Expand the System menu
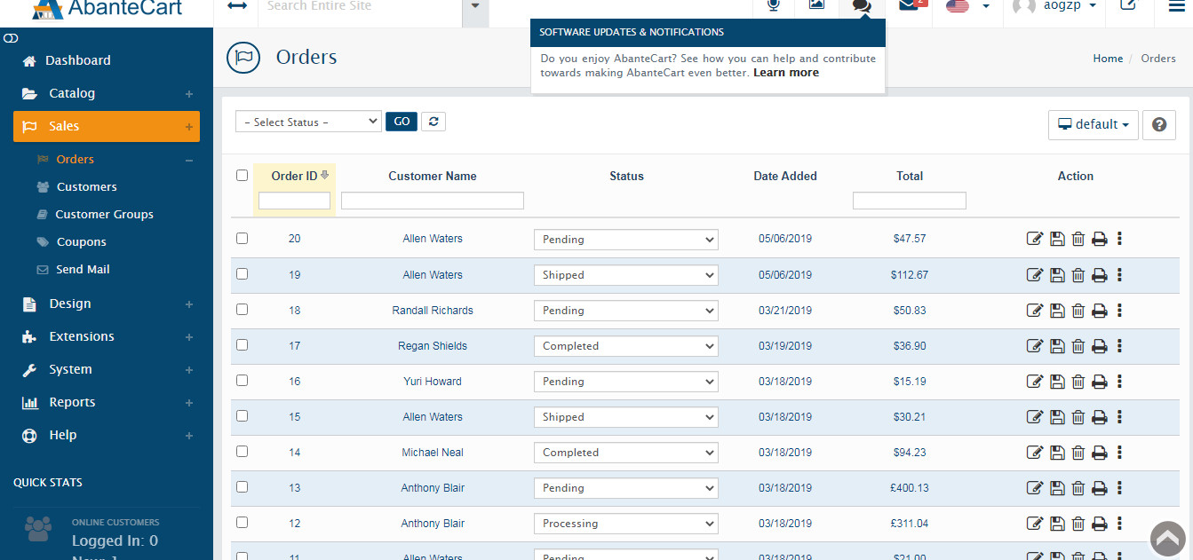The height and width of the screenshot is (560, 1193). point(107,369)
